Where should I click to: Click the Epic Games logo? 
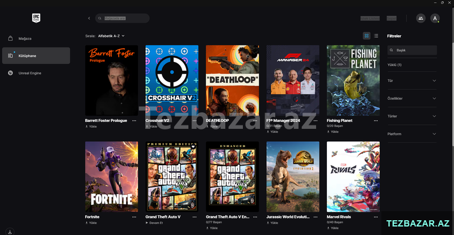pyautogui.click(x=36, y=18)
